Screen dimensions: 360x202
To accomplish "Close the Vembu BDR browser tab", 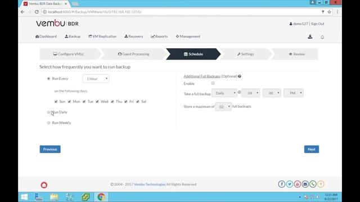I will coord(66,4).
